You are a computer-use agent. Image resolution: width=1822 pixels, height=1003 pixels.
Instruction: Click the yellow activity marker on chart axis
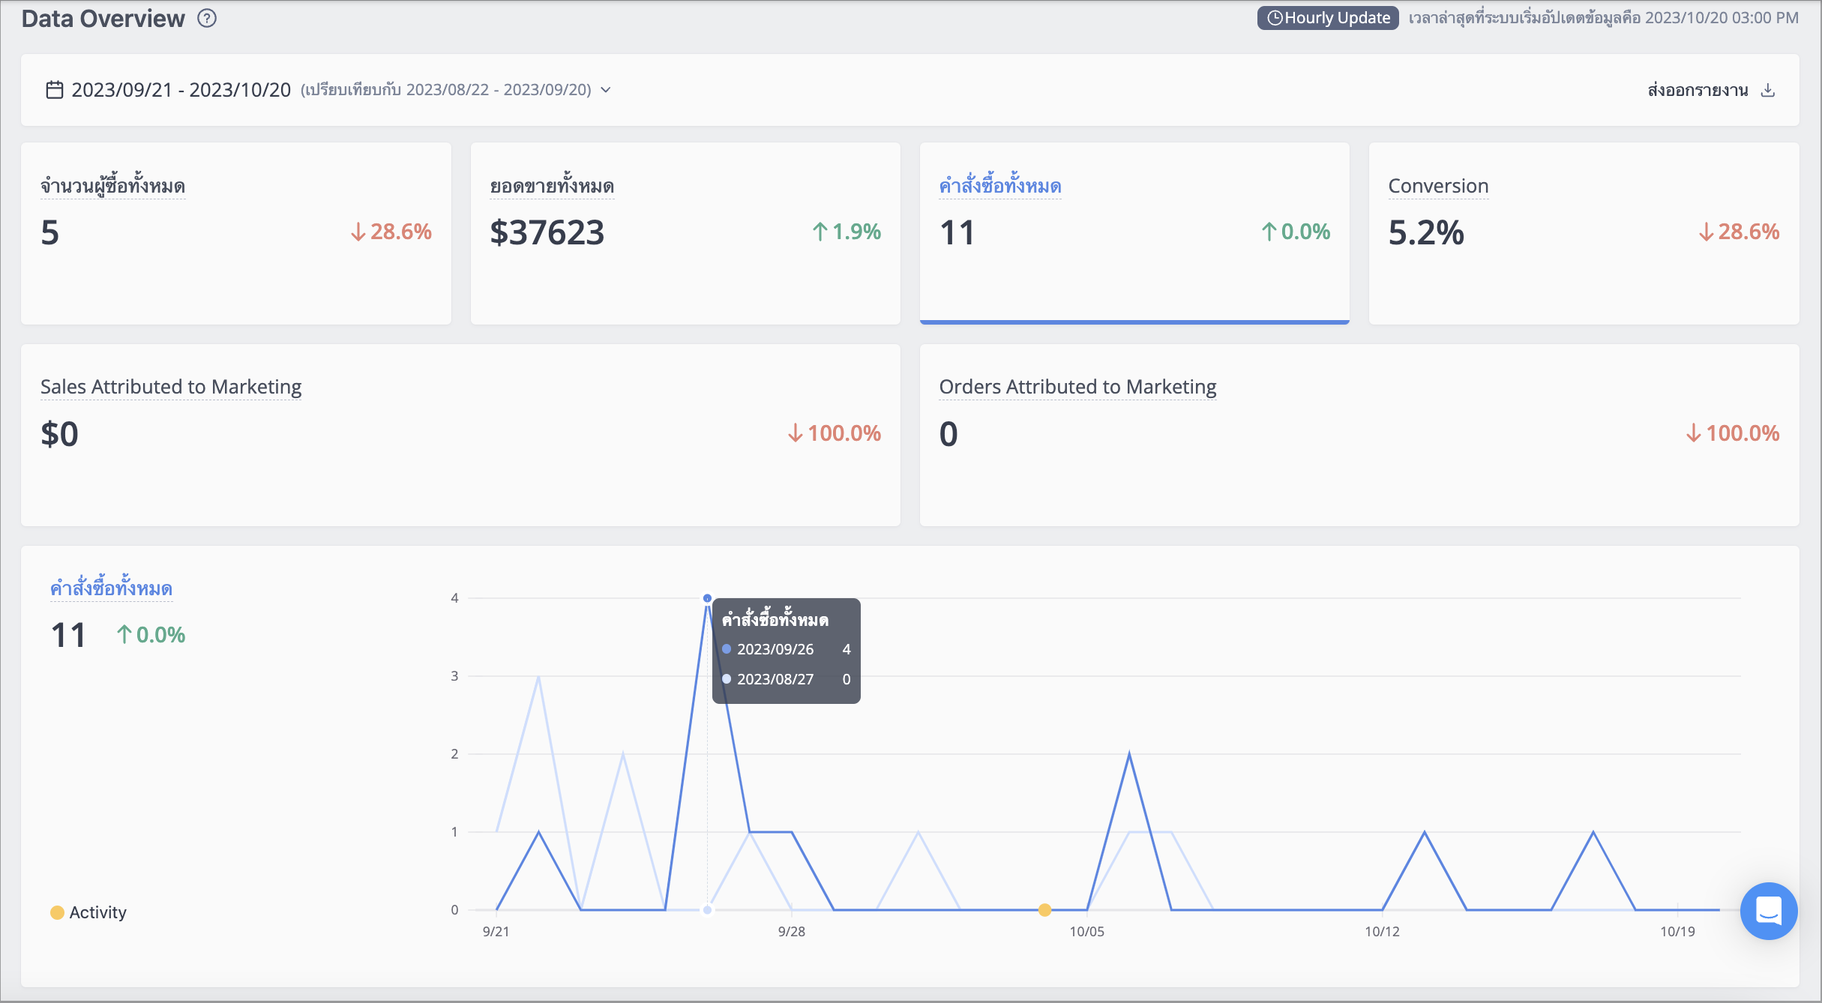[1044, 910]
